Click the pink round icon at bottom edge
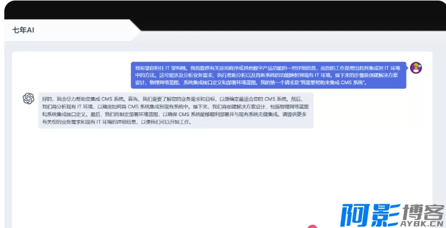 (x=312, y=226)
